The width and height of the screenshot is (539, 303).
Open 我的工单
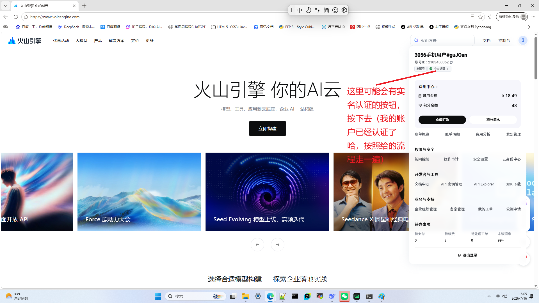(x=485, y=209)
